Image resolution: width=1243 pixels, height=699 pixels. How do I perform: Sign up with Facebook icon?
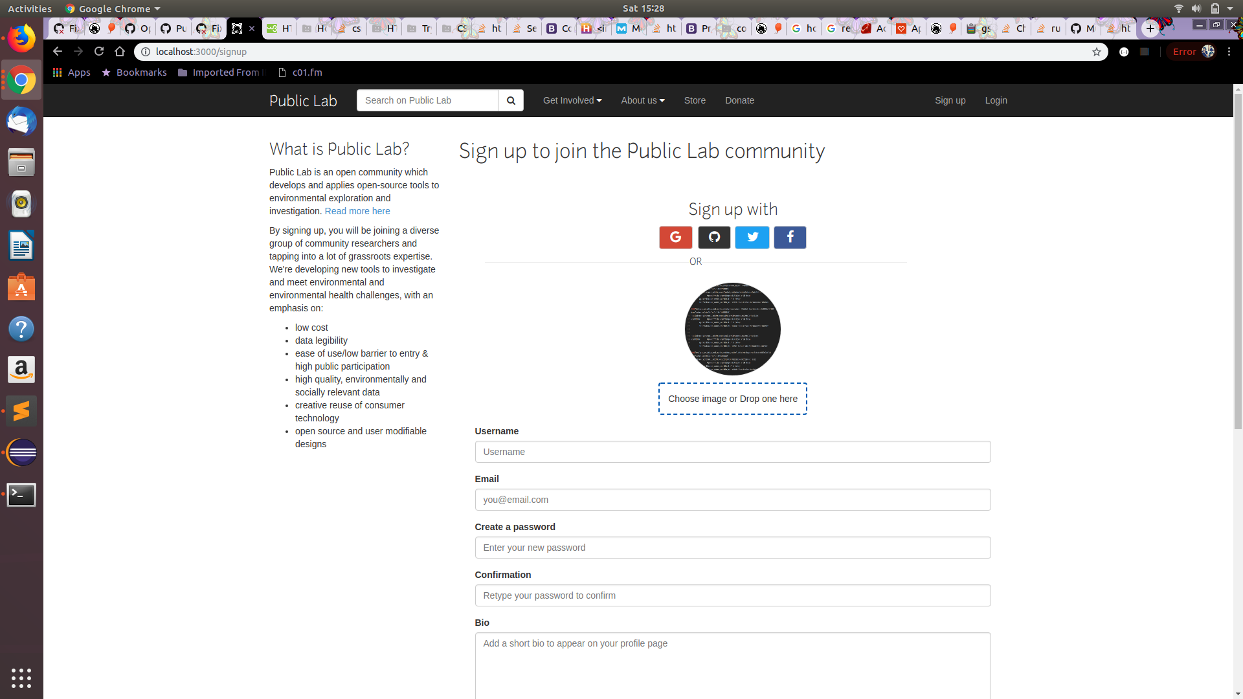point(790,238)
